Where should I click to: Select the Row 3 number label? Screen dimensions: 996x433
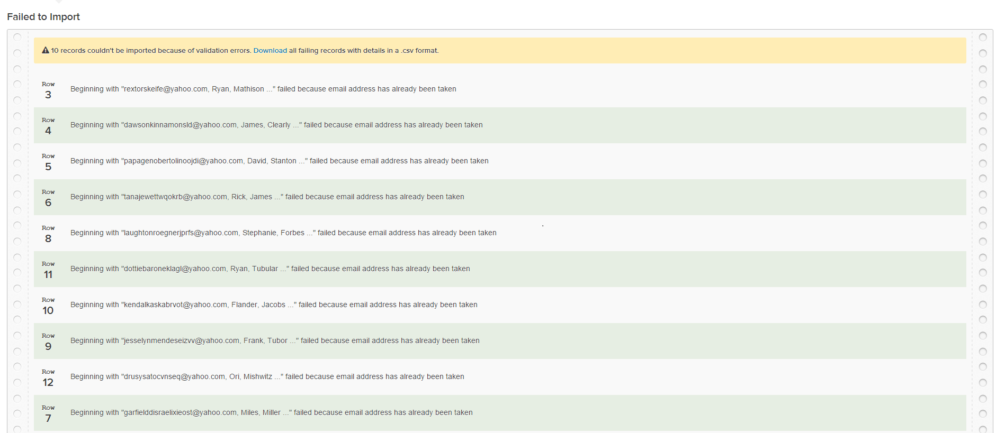(48, 91)
